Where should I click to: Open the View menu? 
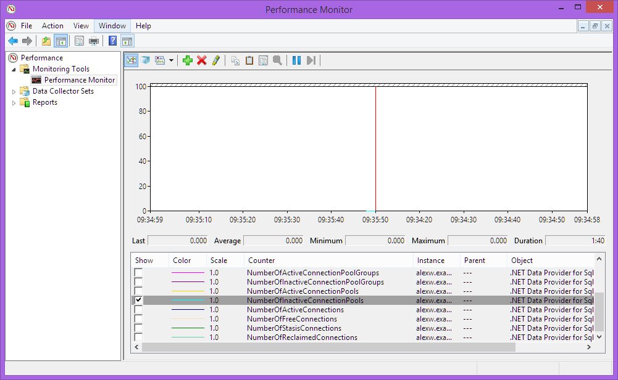point(81,26)
